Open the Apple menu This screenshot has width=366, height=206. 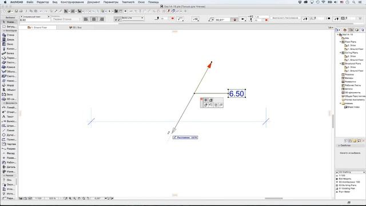coord(5,2)
